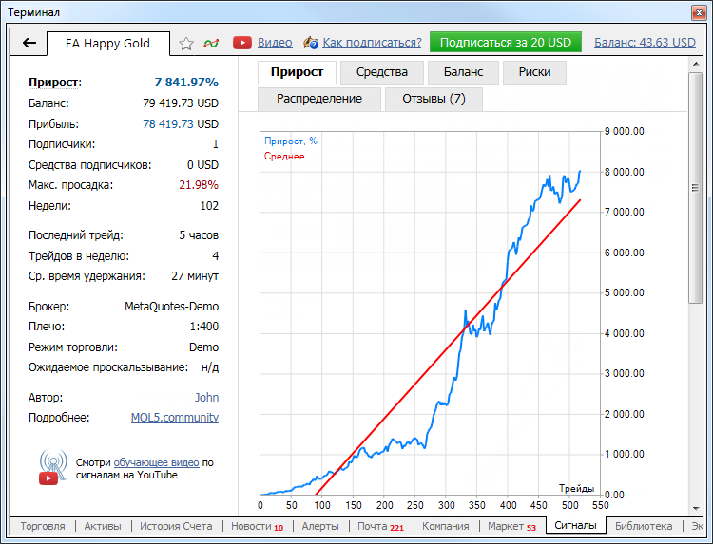
Task: Click the Брокер value MetaQuotes-Demo
Action: pyautogui.click(x=171, y=307)
